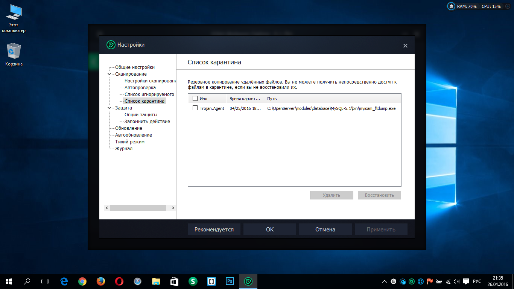Launch Firefox from the taskbar
514x289 pixels.
100,281
